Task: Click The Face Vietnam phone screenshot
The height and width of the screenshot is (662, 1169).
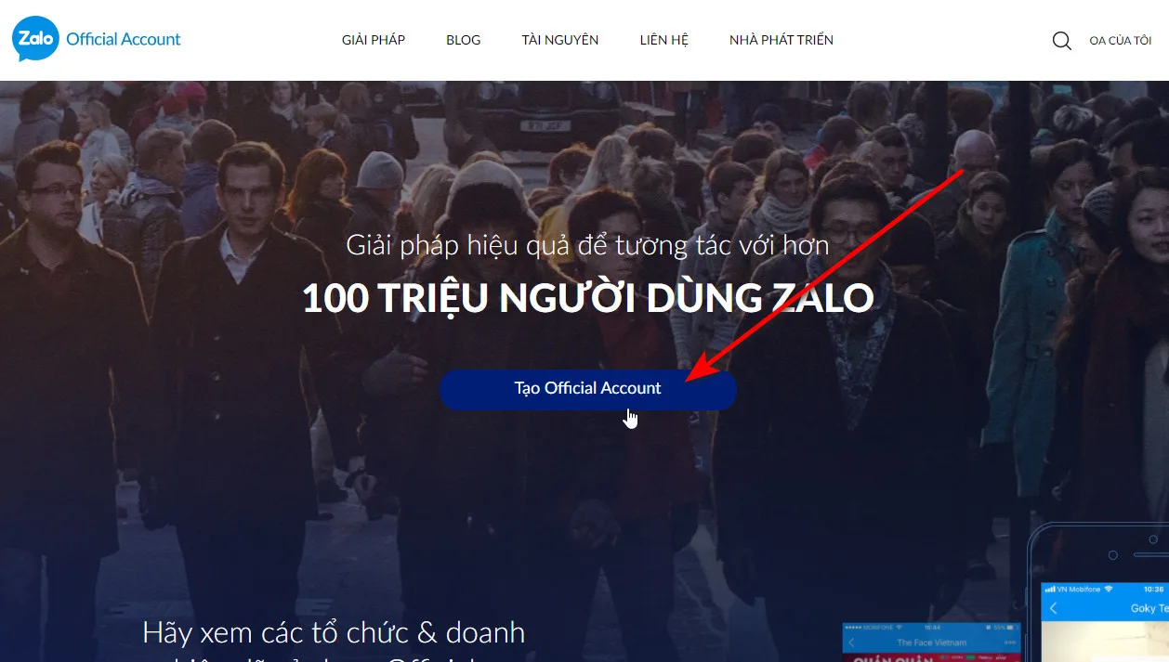Action: tap(931, 643)
